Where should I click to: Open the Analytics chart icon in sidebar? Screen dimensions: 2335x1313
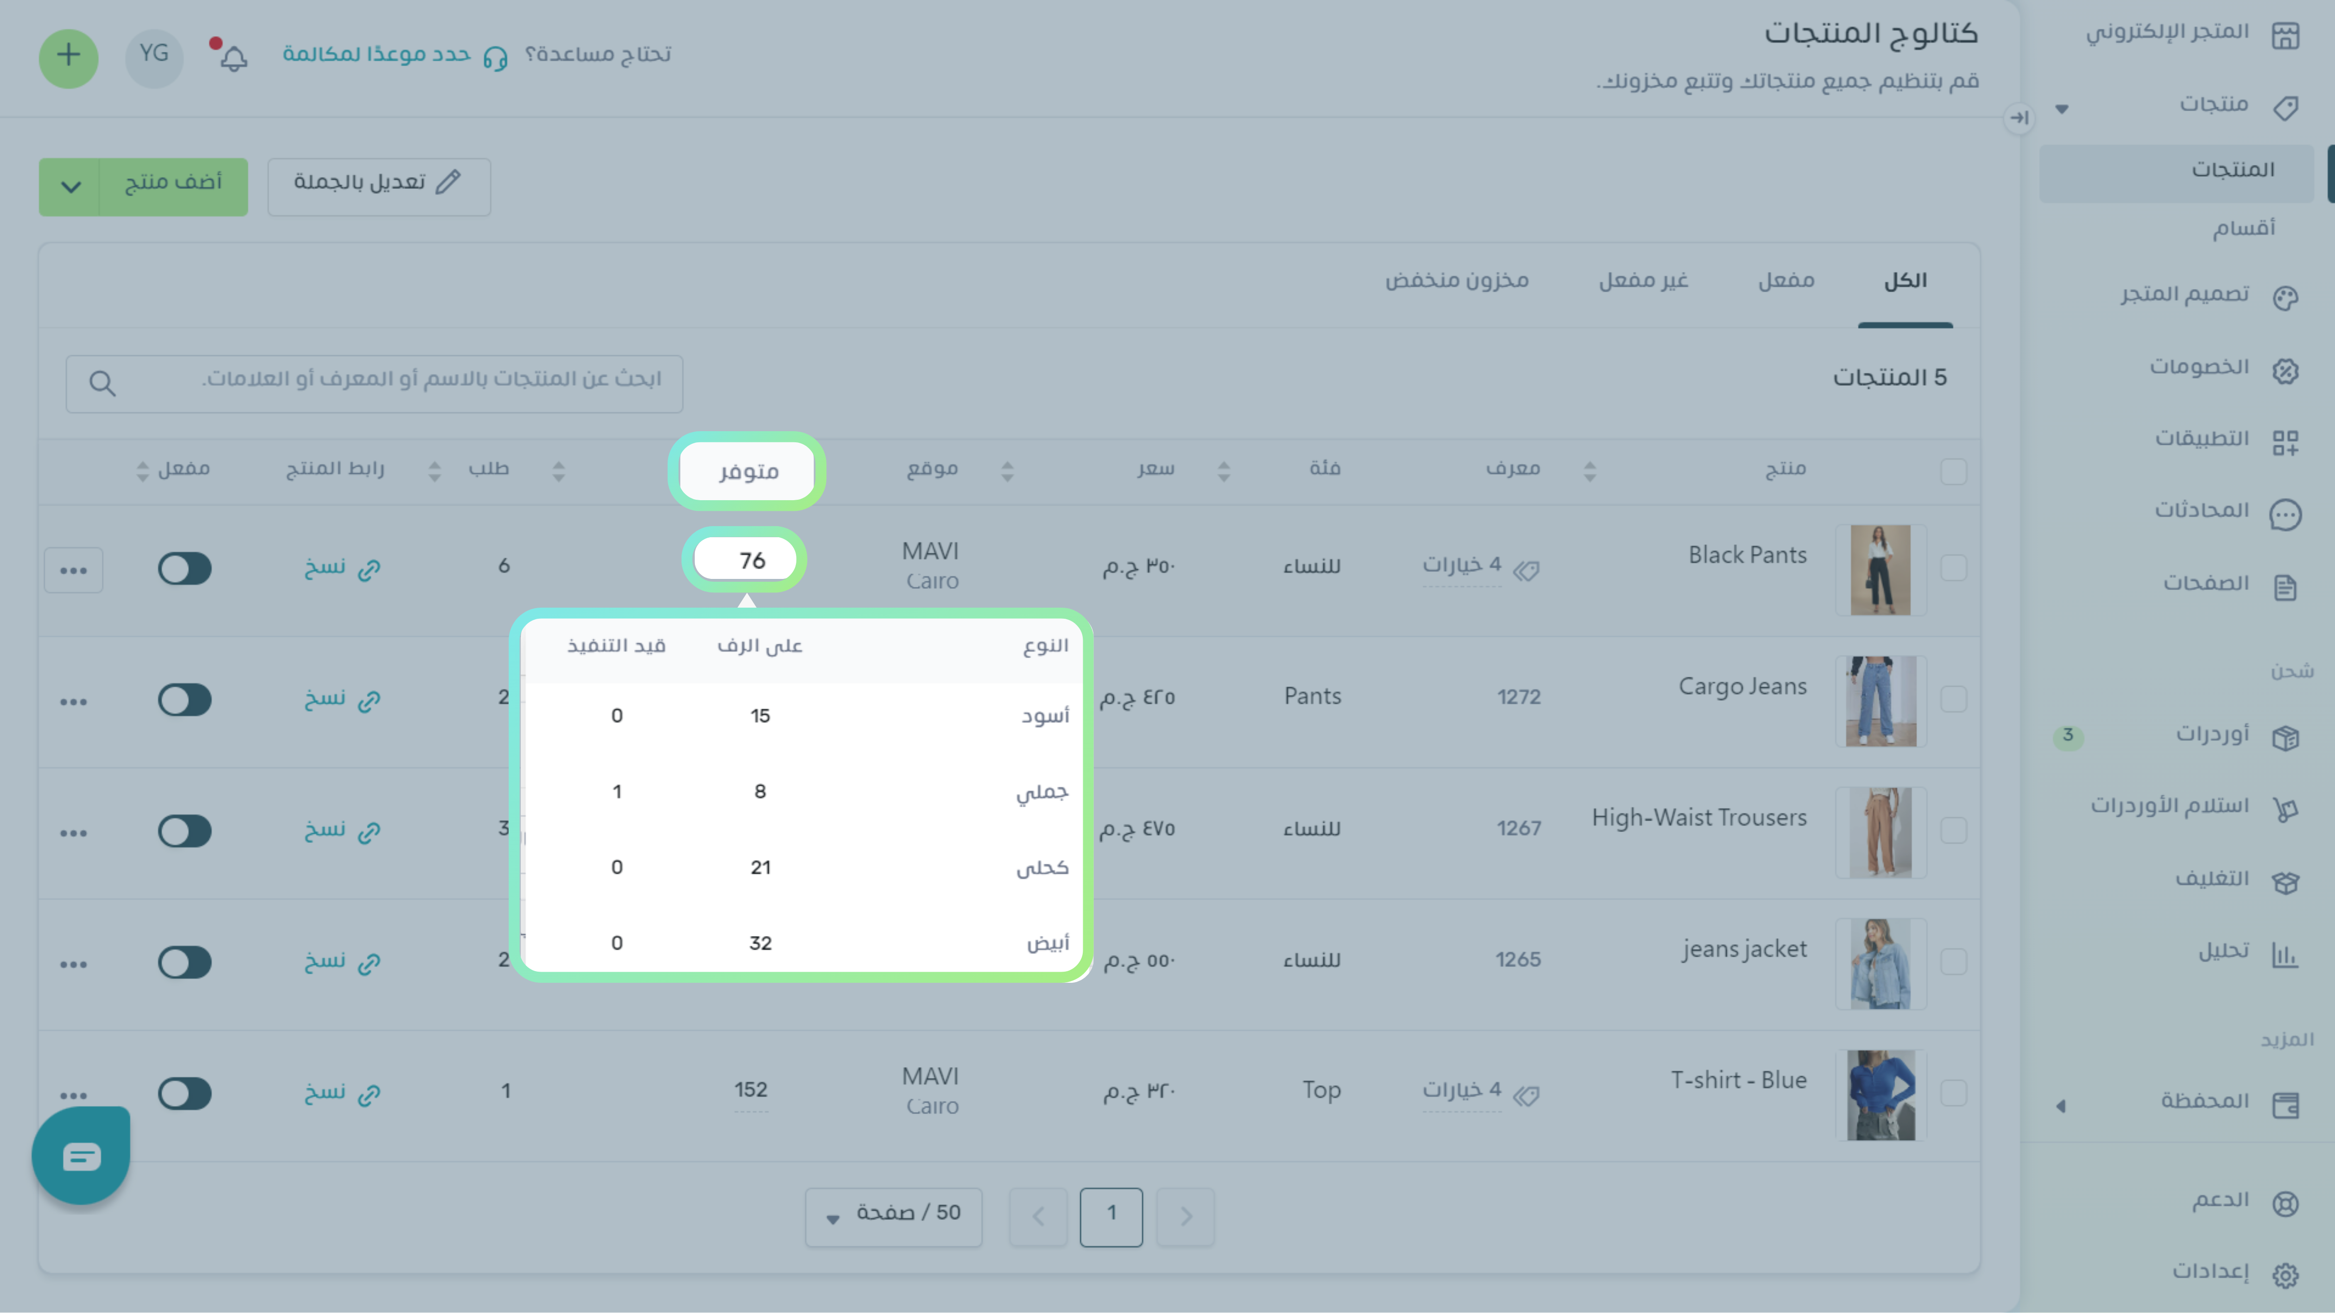click(2285, 954)
